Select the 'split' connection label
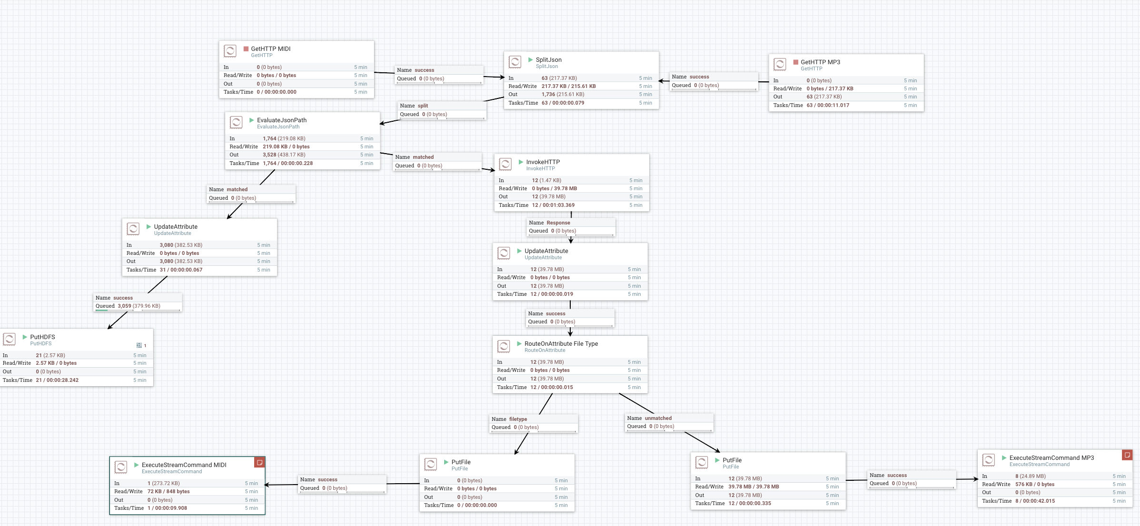 coord(423,106)
